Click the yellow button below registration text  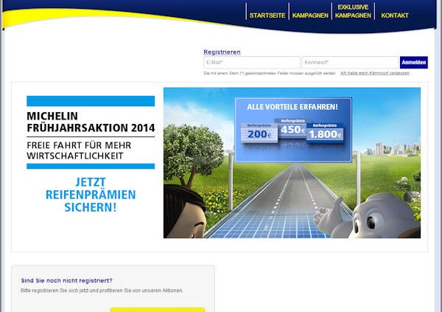click(158, 310)
